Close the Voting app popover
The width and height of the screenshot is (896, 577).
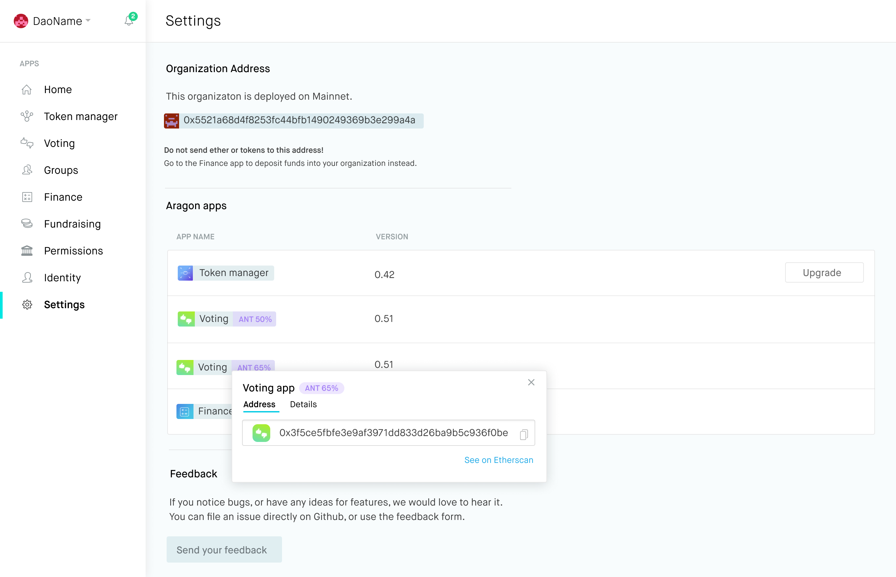coord(531,382)
